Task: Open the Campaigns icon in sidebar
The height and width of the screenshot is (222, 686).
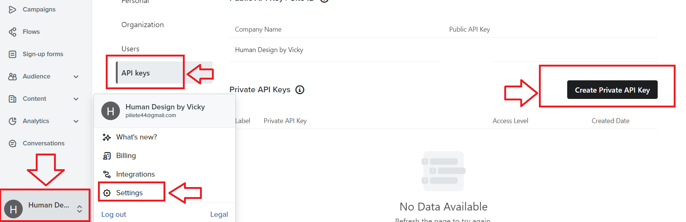Action: pyautogui.click(x=12, y=9)
